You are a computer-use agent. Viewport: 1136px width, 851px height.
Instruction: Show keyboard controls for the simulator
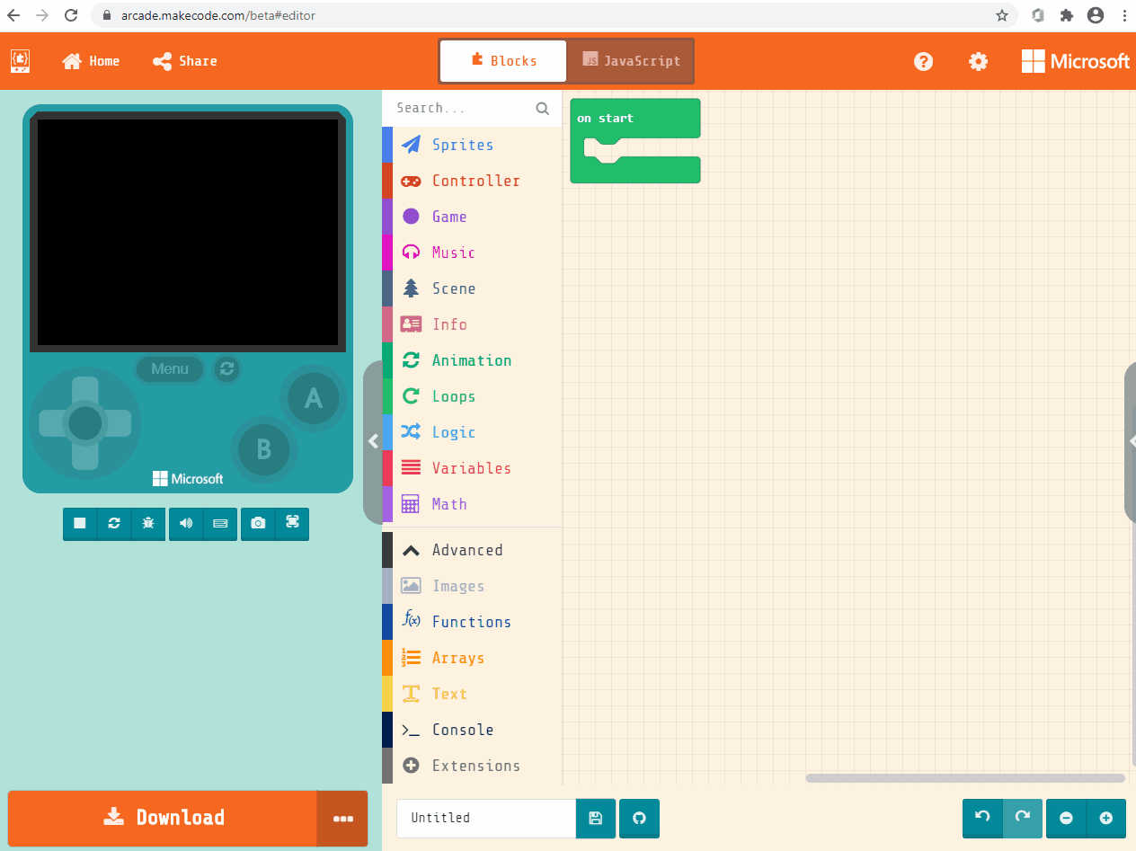coord(220,524)
